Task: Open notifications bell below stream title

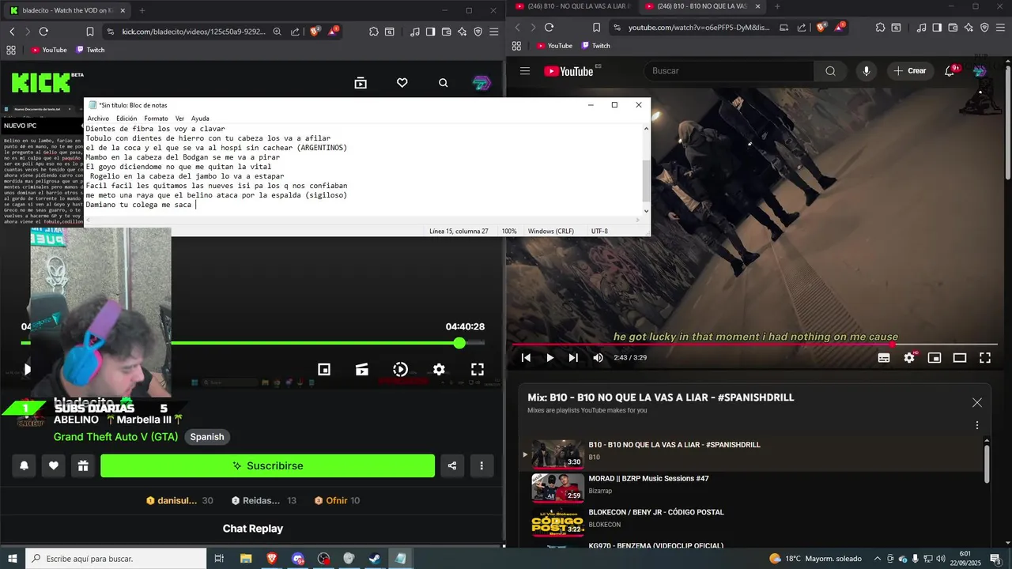Action: 24,465
